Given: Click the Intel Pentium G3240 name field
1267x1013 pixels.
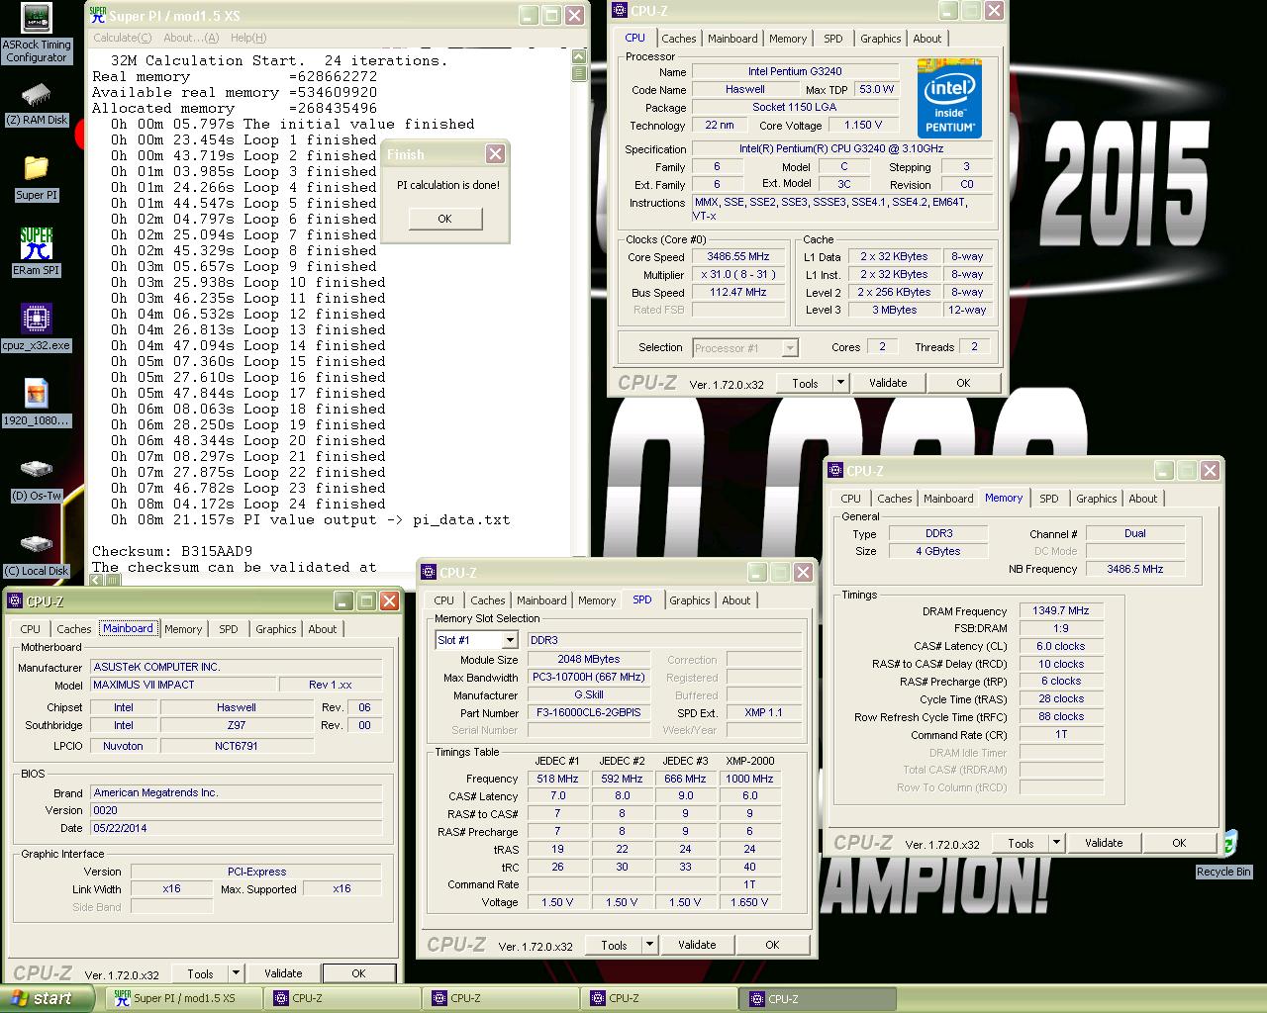Looking at the screenshot, I should tap(795, 71).
